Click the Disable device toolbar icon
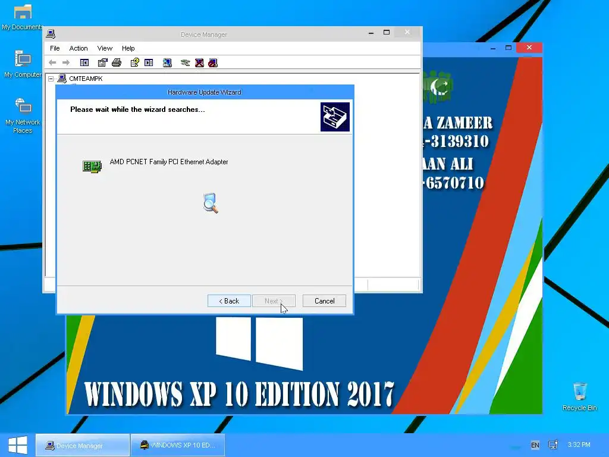The width and height of the screenshot is (609, 457). coord(213,62)
